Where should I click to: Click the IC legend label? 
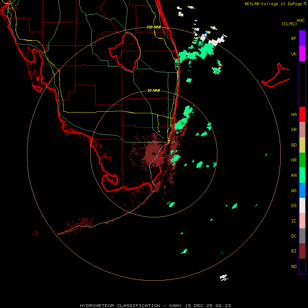[294, 221]
